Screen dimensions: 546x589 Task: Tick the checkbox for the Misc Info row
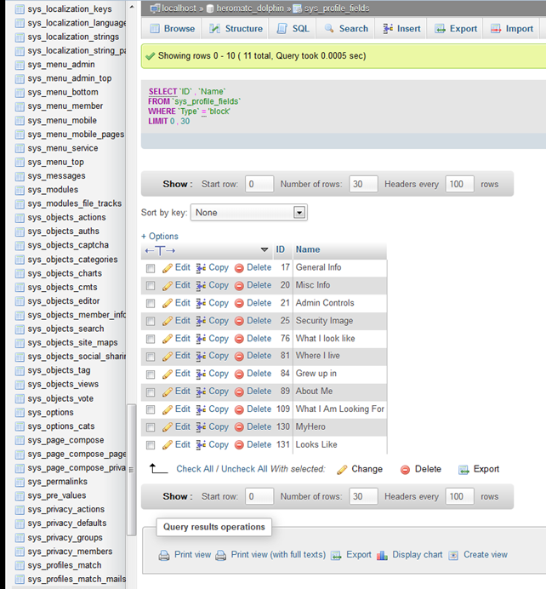tap(151, 286)
